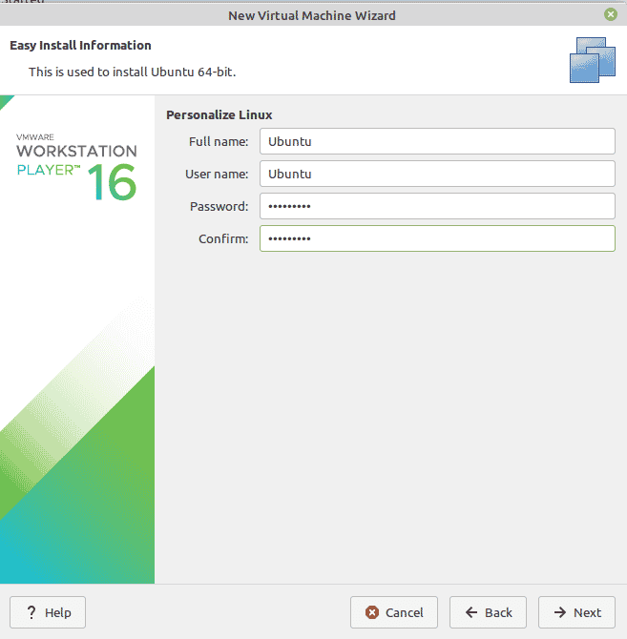Click the 'User name:' label
627x639 pixels.
(x=217, y=174)
